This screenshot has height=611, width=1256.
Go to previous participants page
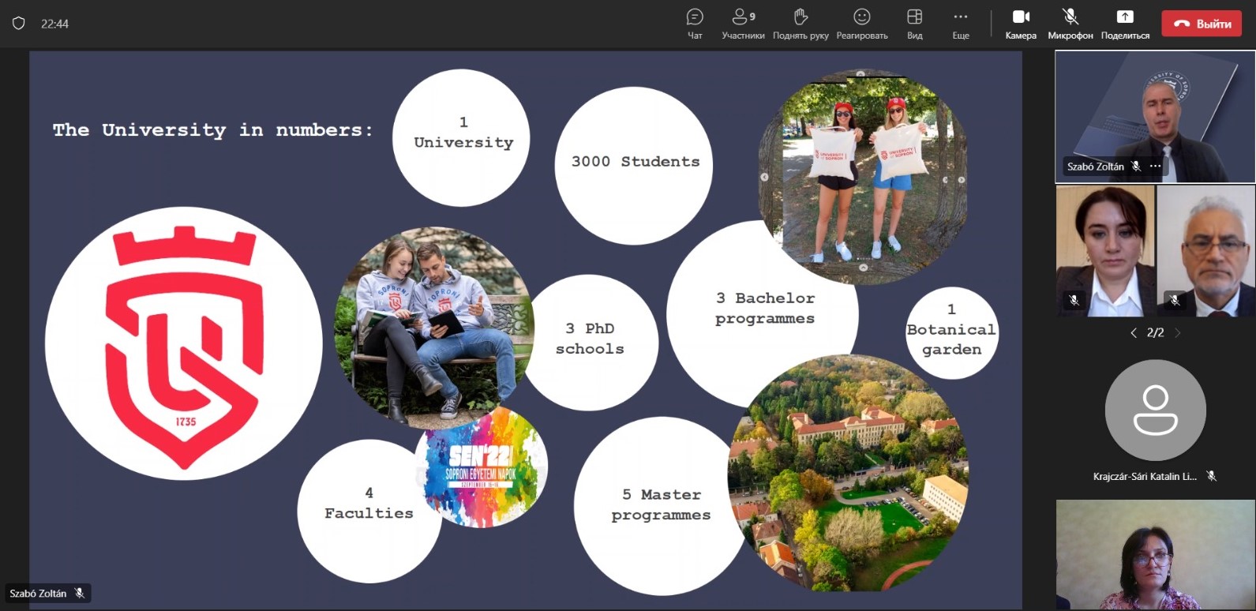1134,333
